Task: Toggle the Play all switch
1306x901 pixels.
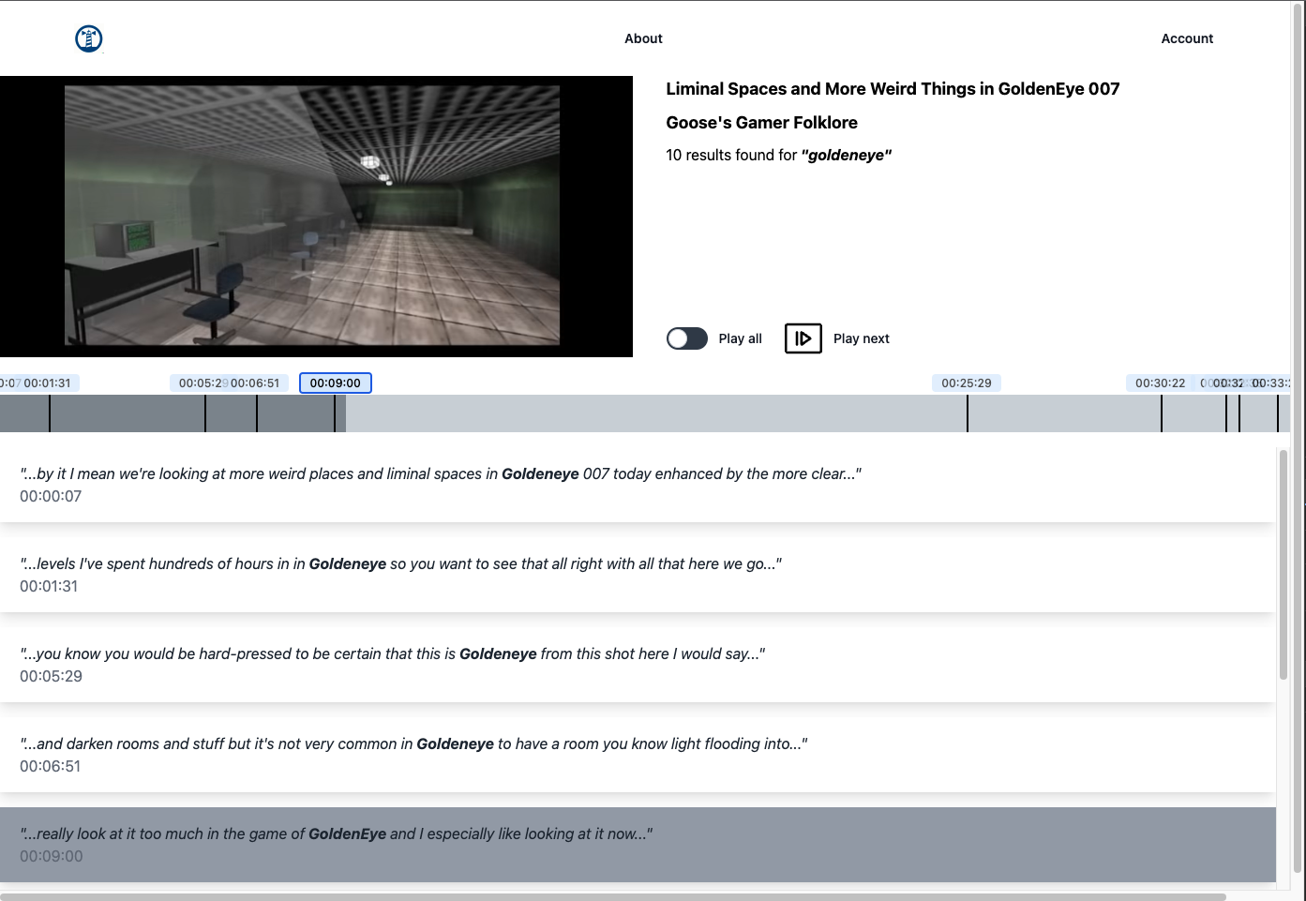Action: click(687, 338)
